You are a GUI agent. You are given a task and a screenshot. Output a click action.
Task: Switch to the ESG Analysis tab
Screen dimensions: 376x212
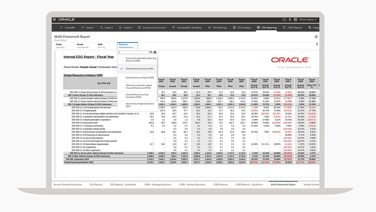[242, 28]
